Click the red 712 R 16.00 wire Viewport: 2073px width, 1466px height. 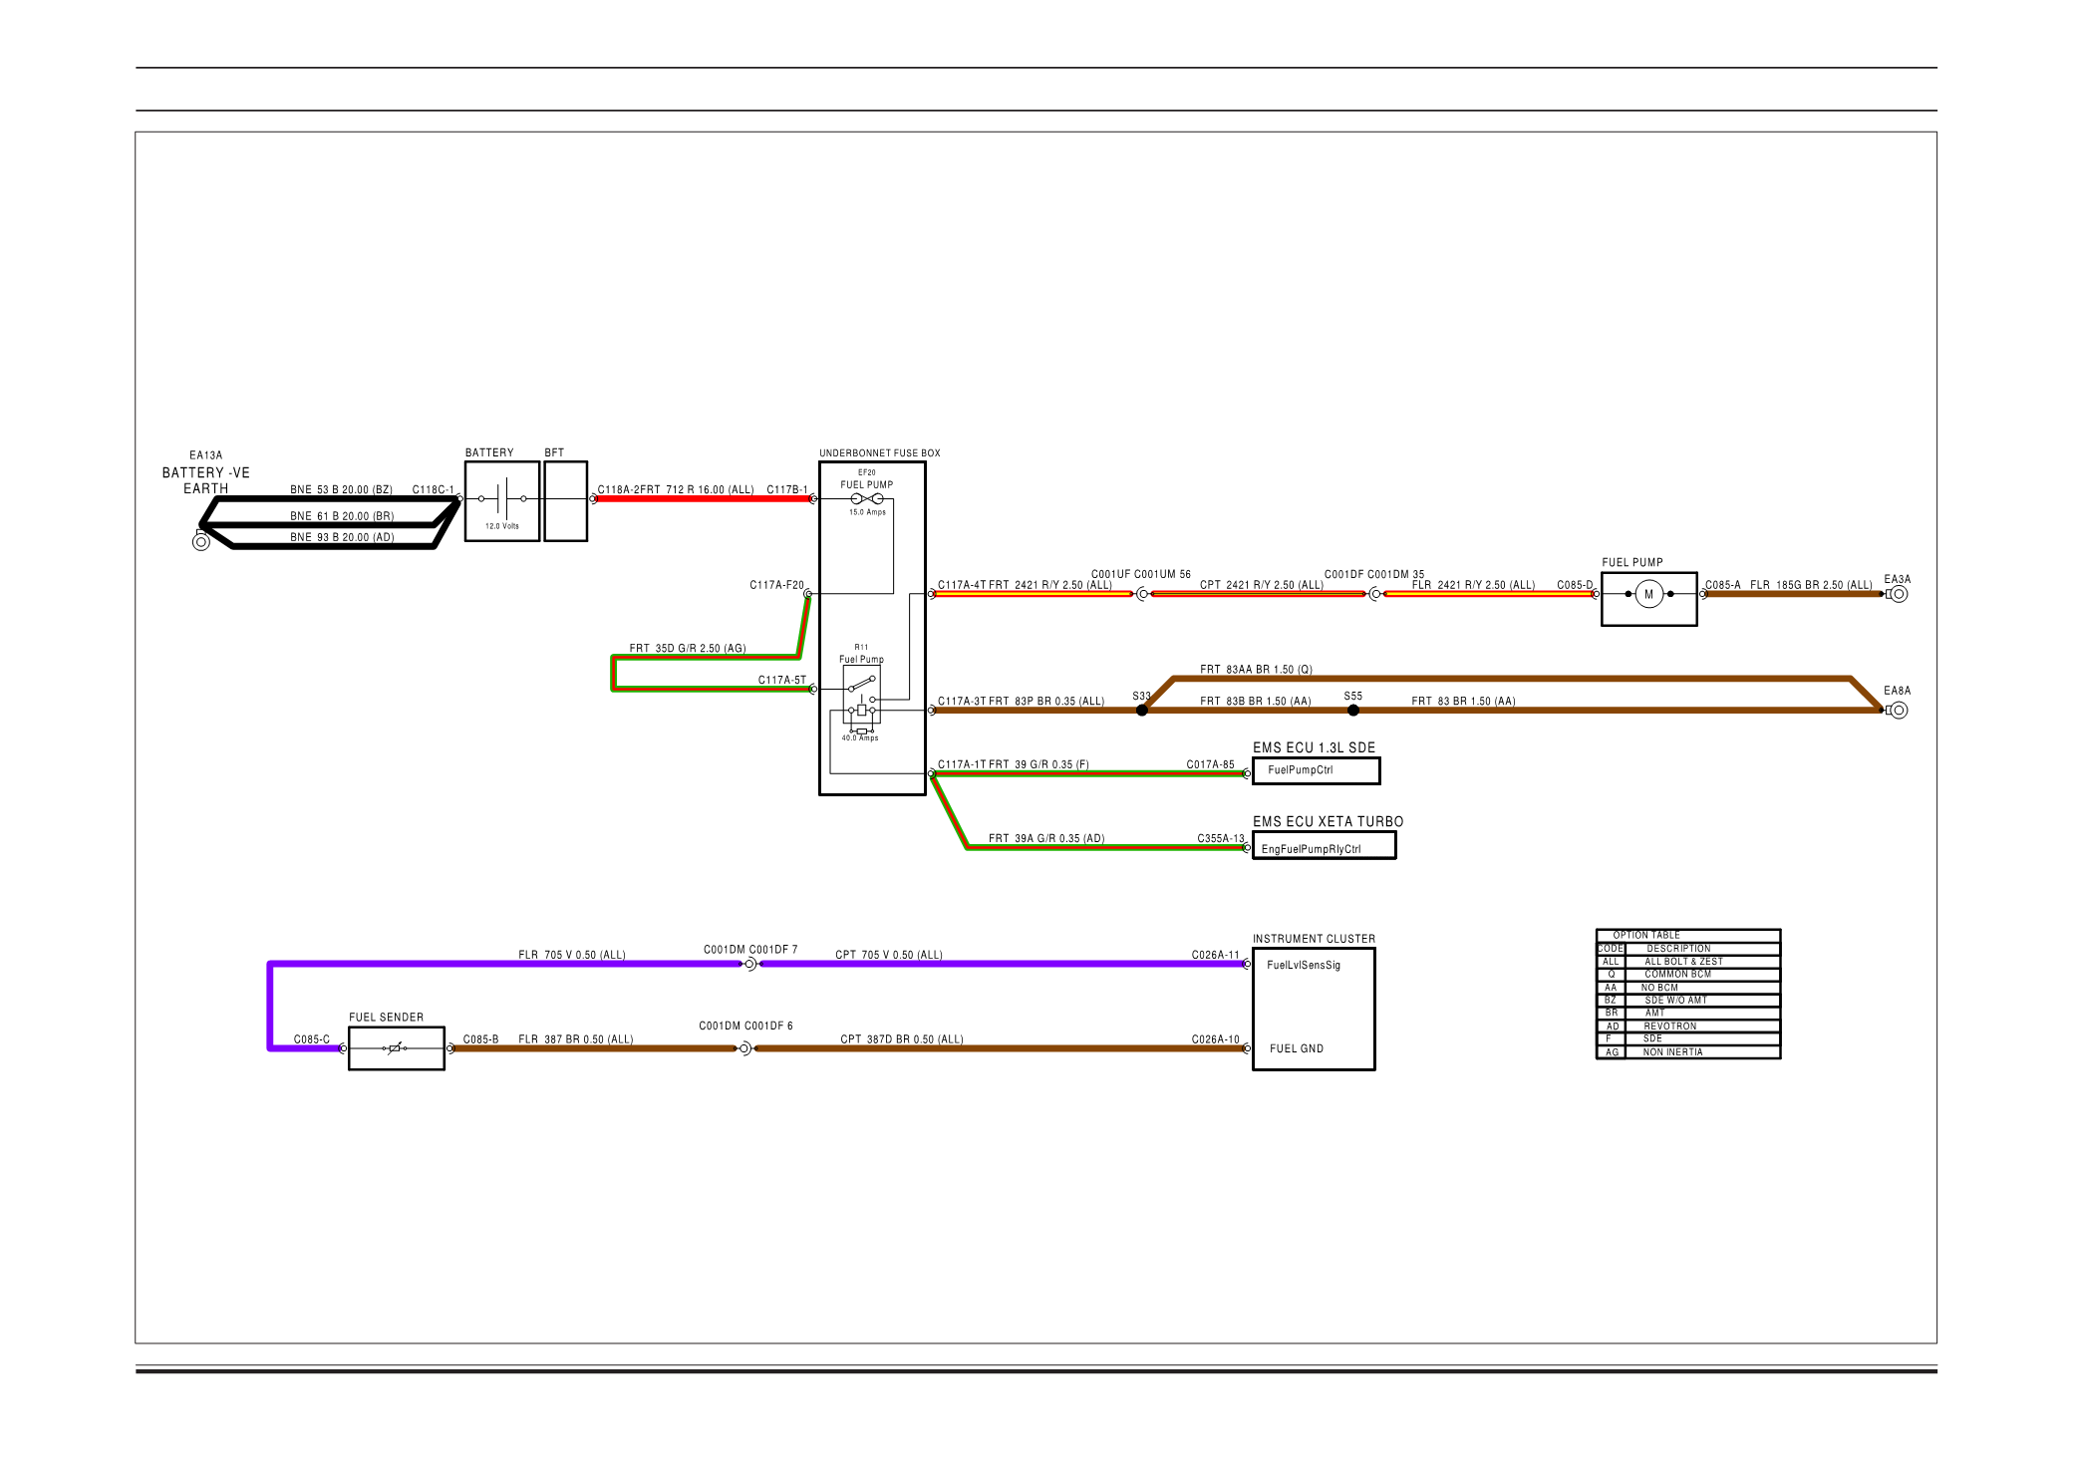pyautogui.click(x=703, y=498)
